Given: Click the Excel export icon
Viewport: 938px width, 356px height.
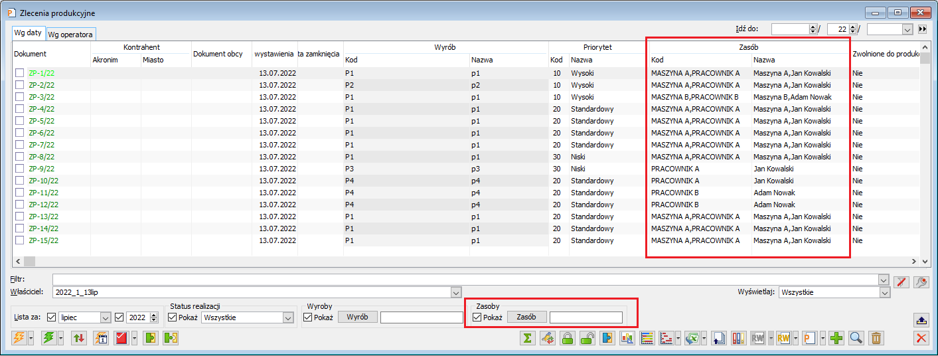Looking at the screenshot, I should coord(691,338).
